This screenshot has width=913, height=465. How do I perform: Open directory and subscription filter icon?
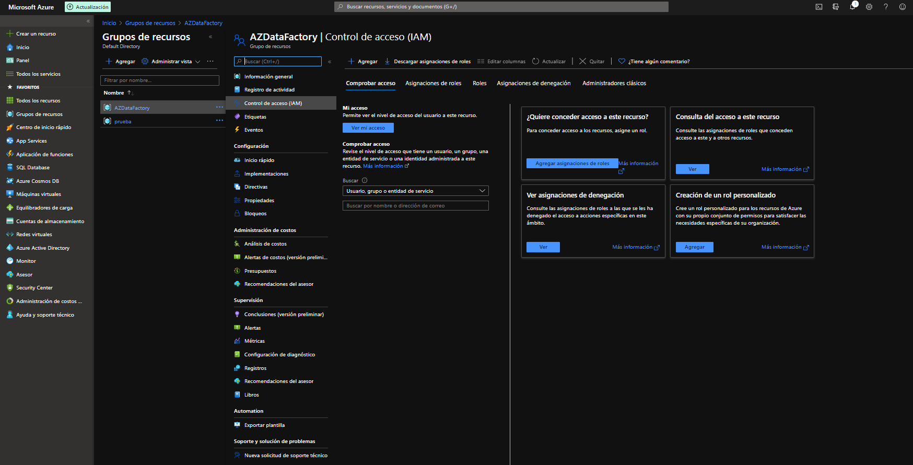[x=836, y=7]
